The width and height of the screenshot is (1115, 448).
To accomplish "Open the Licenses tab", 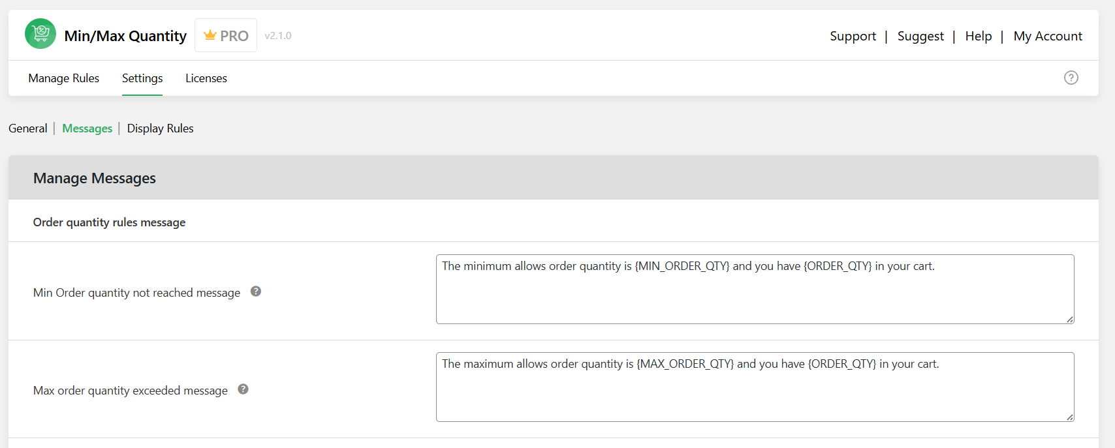I will tap(206, 78).
